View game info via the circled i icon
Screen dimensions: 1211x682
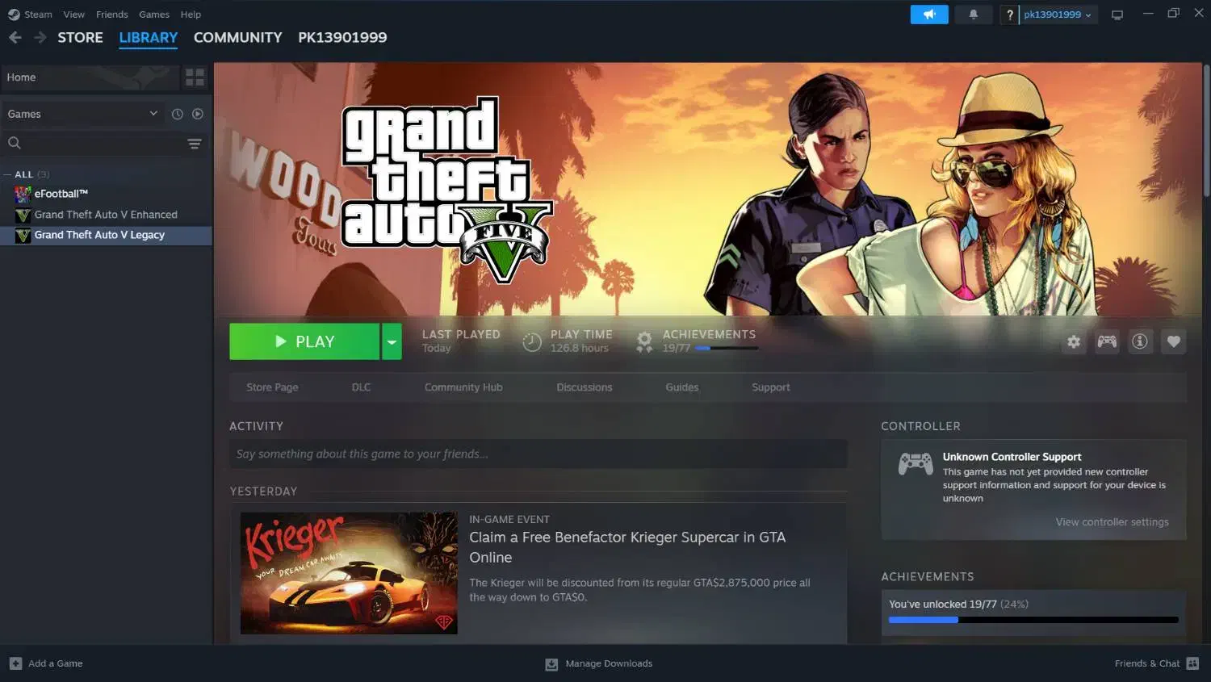coord(1140,341)
